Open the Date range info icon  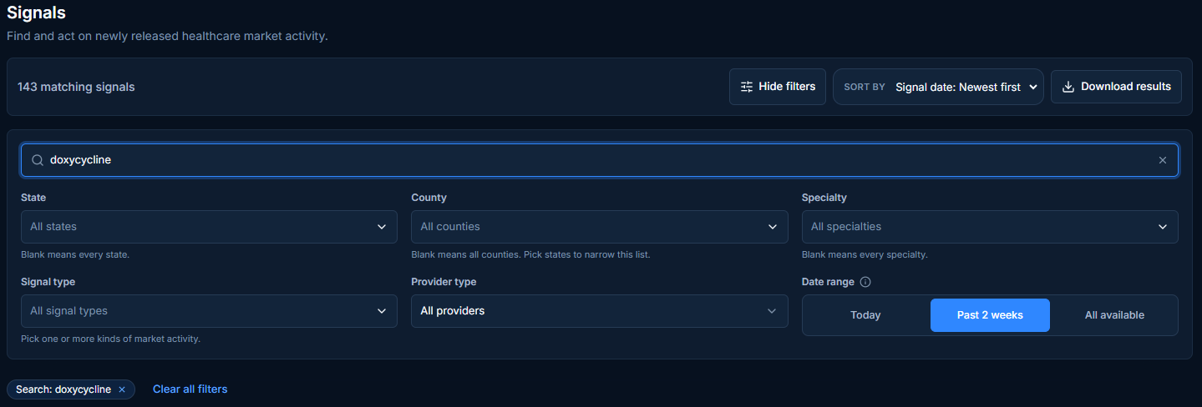[x=865, y=282]
